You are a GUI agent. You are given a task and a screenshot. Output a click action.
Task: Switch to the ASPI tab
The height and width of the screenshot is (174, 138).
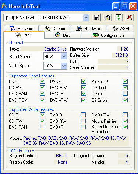click(x=120, y=28)
